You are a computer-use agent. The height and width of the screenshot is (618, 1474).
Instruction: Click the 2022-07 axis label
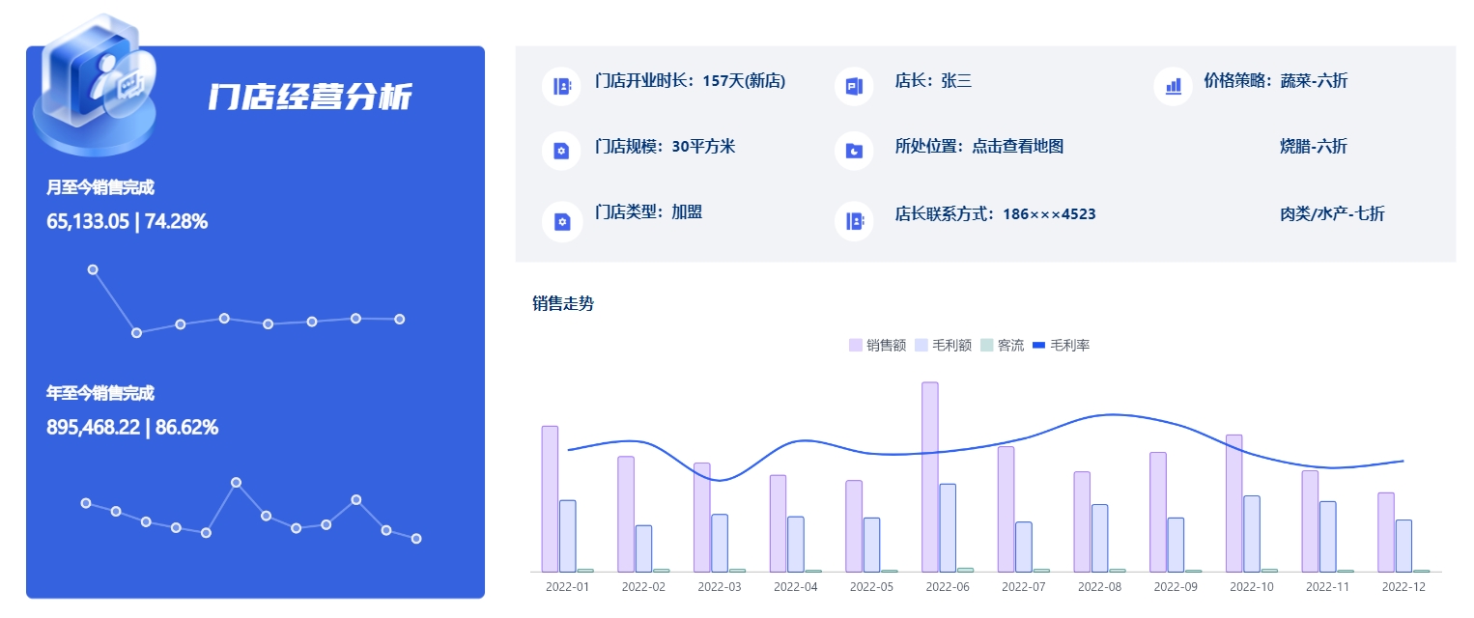pos(1024,586)
